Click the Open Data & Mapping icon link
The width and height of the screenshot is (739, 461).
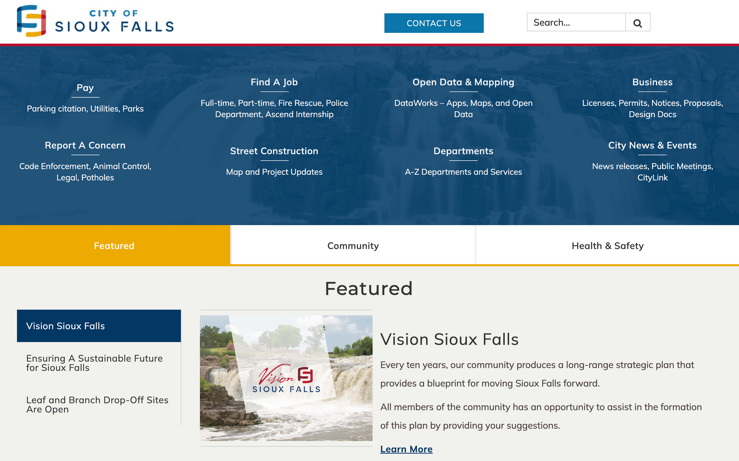click(463, 82)
